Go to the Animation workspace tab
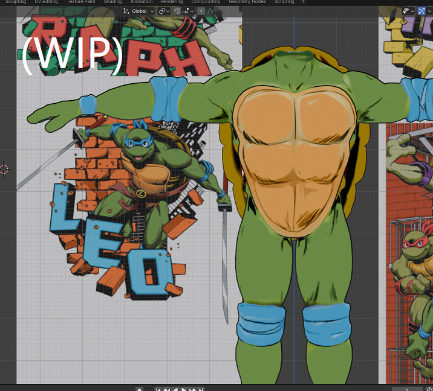The width and height of the screenshot is (433, 391). point(142,2)
